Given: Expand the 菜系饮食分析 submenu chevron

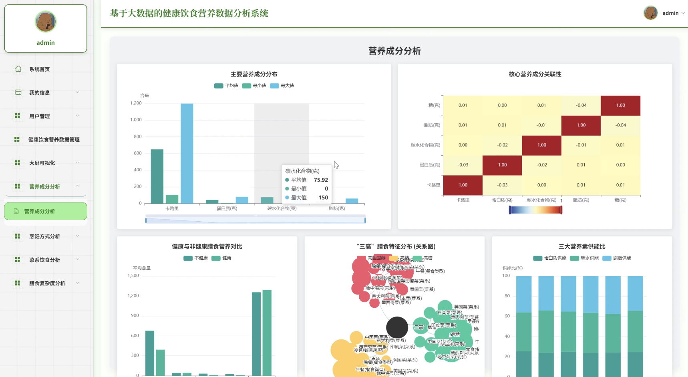Looking at the screenshot, I should 77,259.
